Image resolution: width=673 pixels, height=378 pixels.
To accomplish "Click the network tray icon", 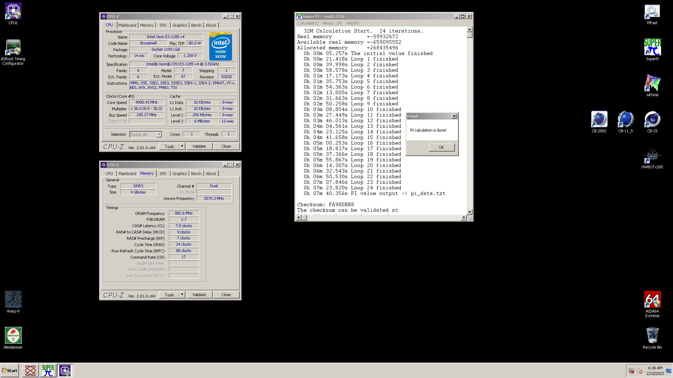I will tap(631, 371).
